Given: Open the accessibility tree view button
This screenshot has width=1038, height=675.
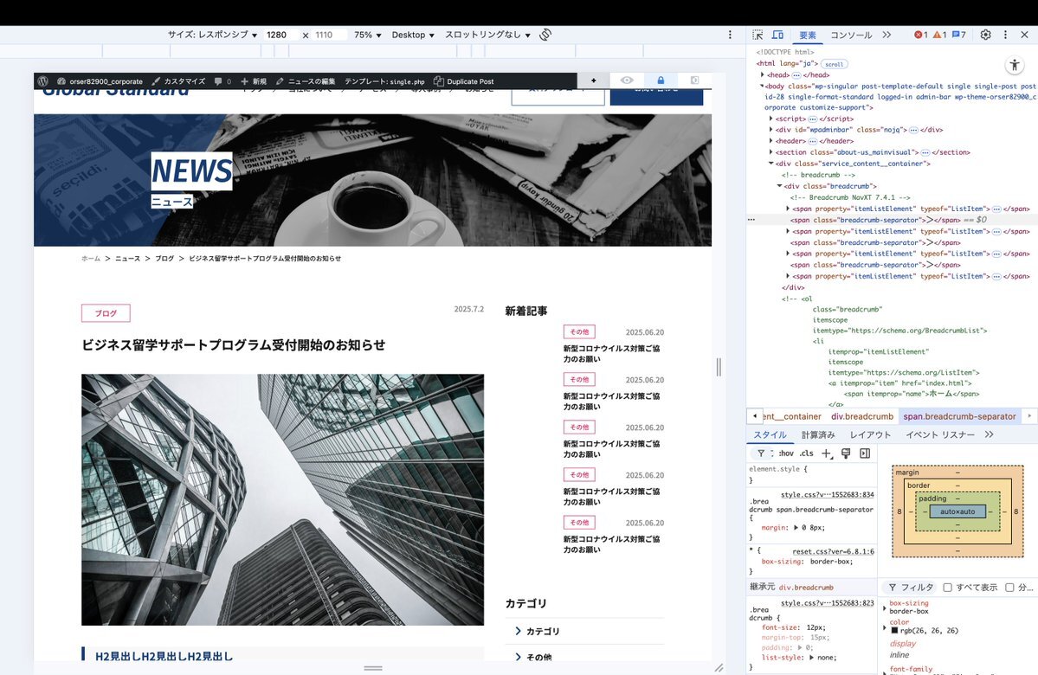Looking at the screenshot, I should [1014, 65].
